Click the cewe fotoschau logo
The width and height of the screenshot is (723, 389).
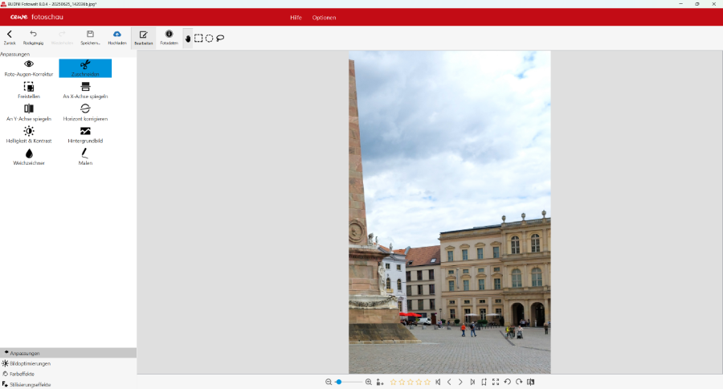coord(36,17)
